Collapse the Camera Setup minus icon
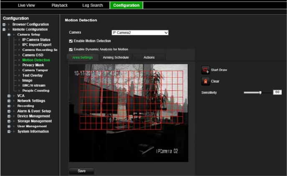 click(x=9, y=35)
